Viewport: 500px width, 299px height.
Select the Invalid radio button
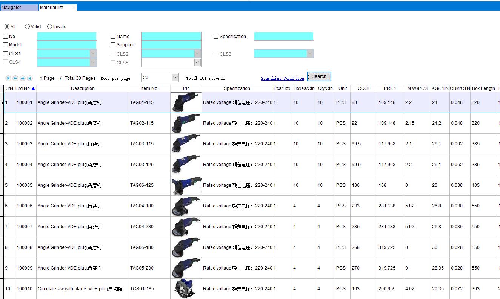[x=50, y=27]
